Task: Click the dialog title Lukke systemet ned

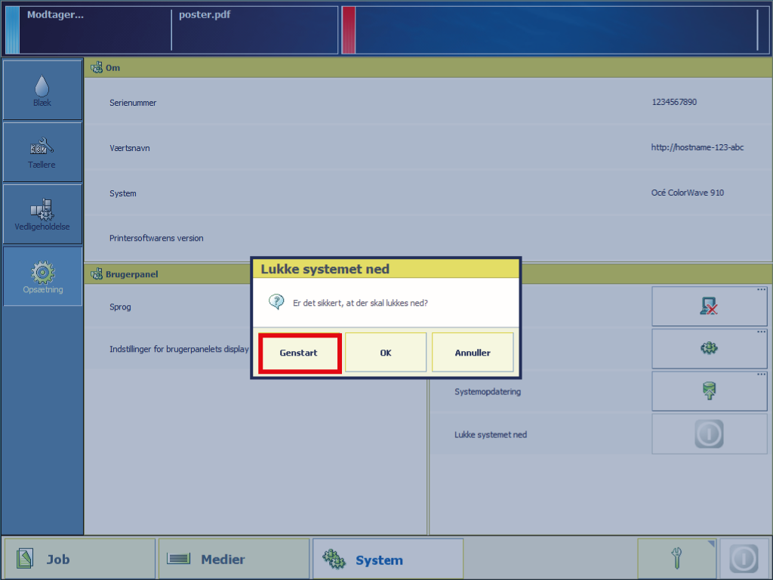Action: [x=325, y=269]
